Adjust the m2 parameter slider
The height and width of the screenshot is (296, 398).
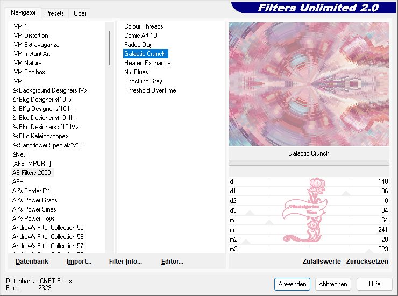309,239
